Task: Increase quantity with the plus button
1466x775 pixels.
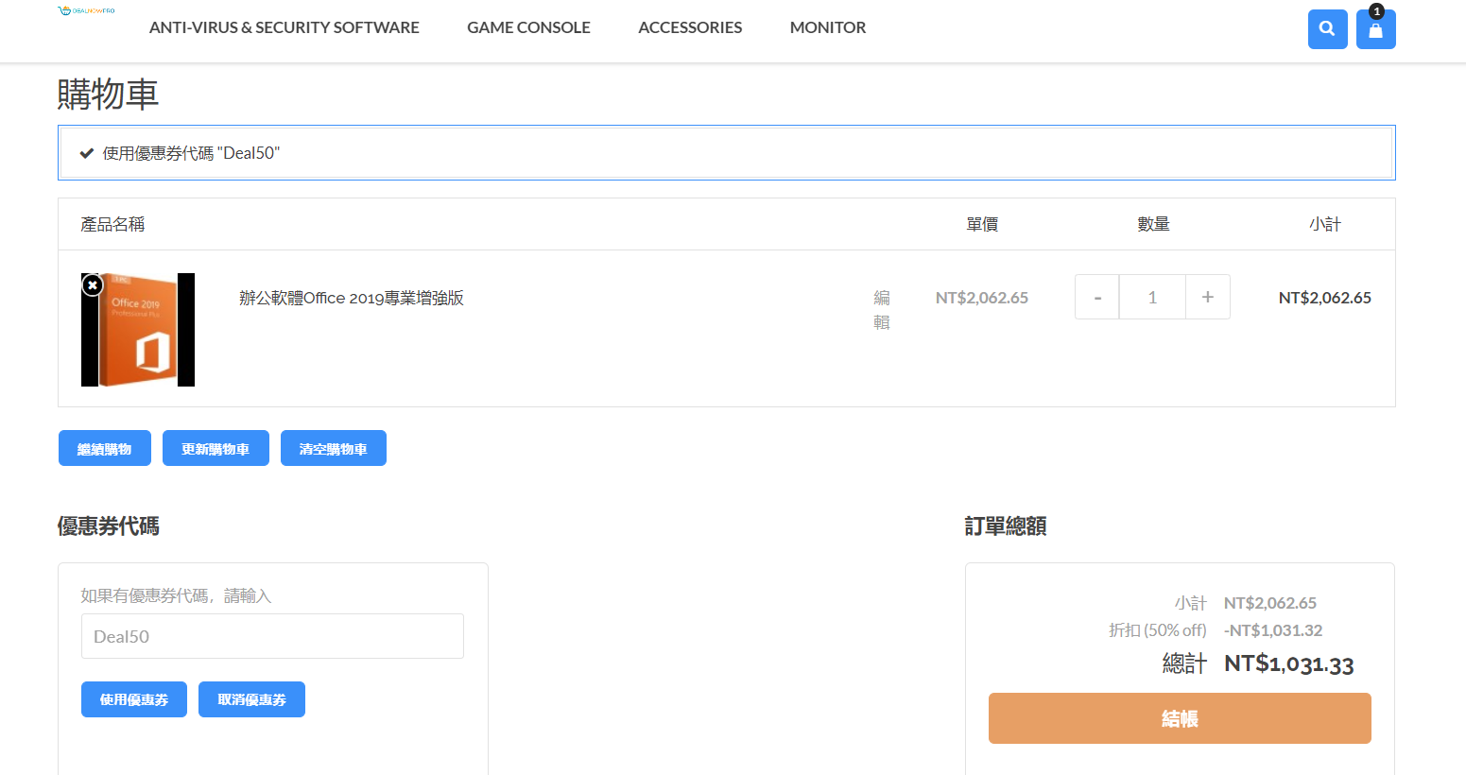Action: [x=1208, y=297]
